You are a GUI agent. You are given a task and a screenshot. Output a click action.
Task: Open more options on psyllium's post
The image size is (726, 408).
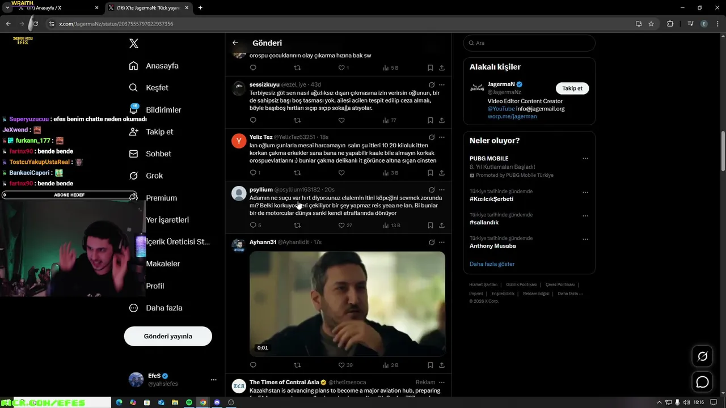(x=442, y=189)
